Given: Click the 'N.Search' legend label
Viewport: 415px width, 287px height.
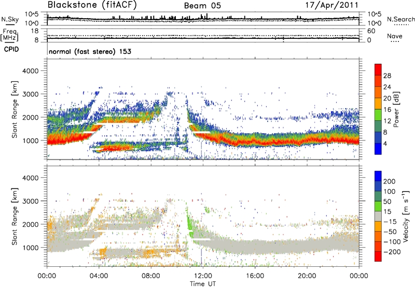Looking at the screenshot, I should [x=401, y=19].
